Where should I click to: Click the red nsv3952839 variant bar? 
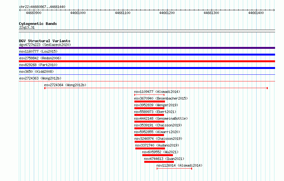tap(149, 108)
